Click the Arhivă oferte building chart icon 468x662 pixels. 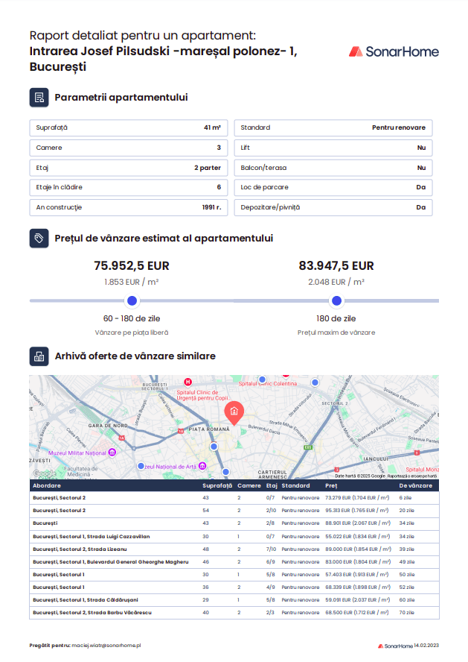point(39,356)
